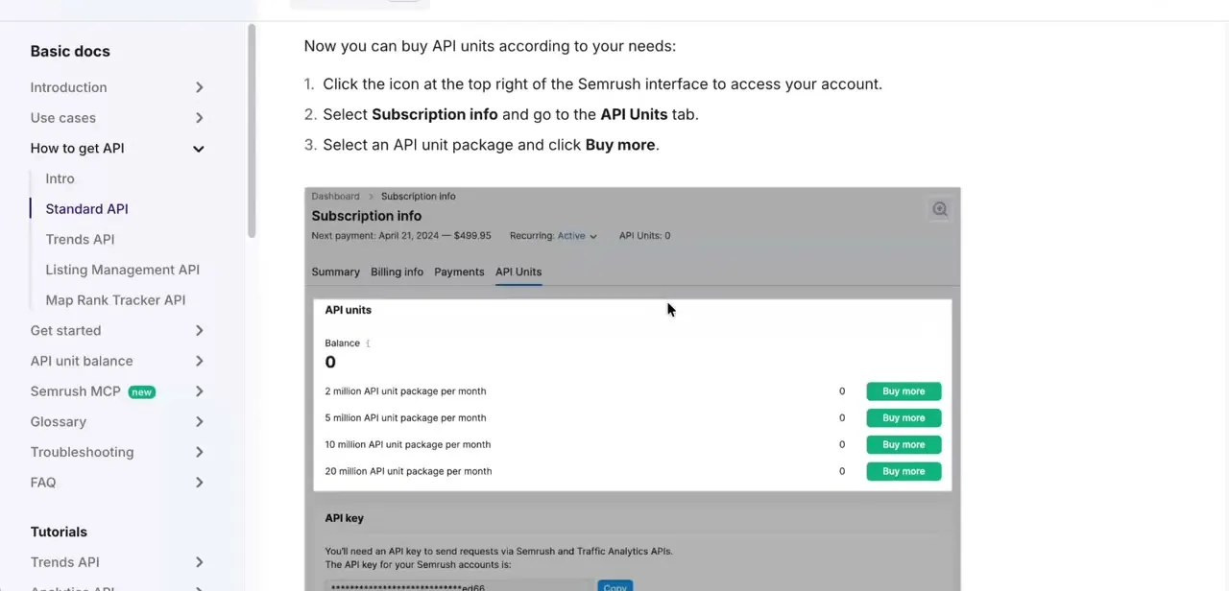Click the sidebar vertical scrollbar

click(x=252, y=130)
